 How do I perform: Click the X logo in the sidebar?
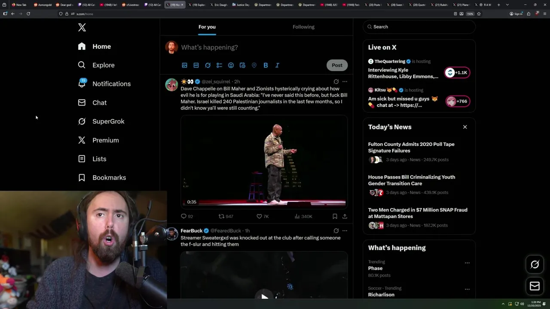coord(82,27)
